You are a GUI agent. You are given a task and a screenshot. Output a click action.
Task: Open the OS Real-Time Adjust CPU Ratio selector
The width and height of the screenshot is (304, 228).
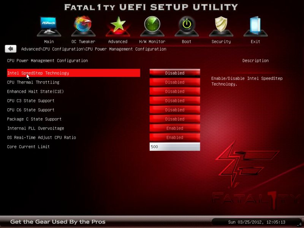[x=175, y=138]
